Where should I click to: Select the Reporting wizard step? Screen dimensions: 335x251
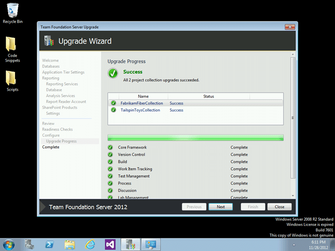coord(51,78)
